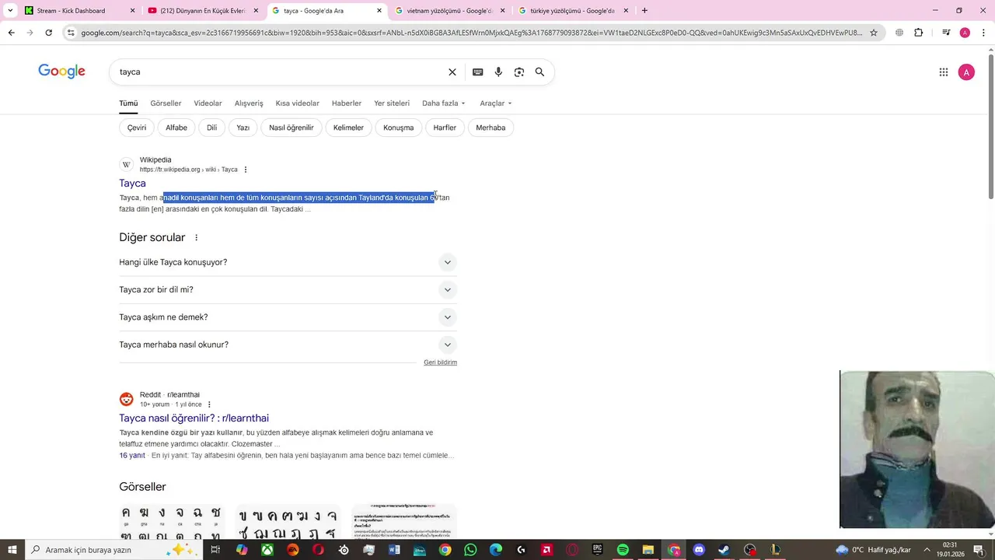The height and width of the screenshot is (560, 995).
Task: Click the 'Geri bildirim' feedback link
Action: [440, 362]
